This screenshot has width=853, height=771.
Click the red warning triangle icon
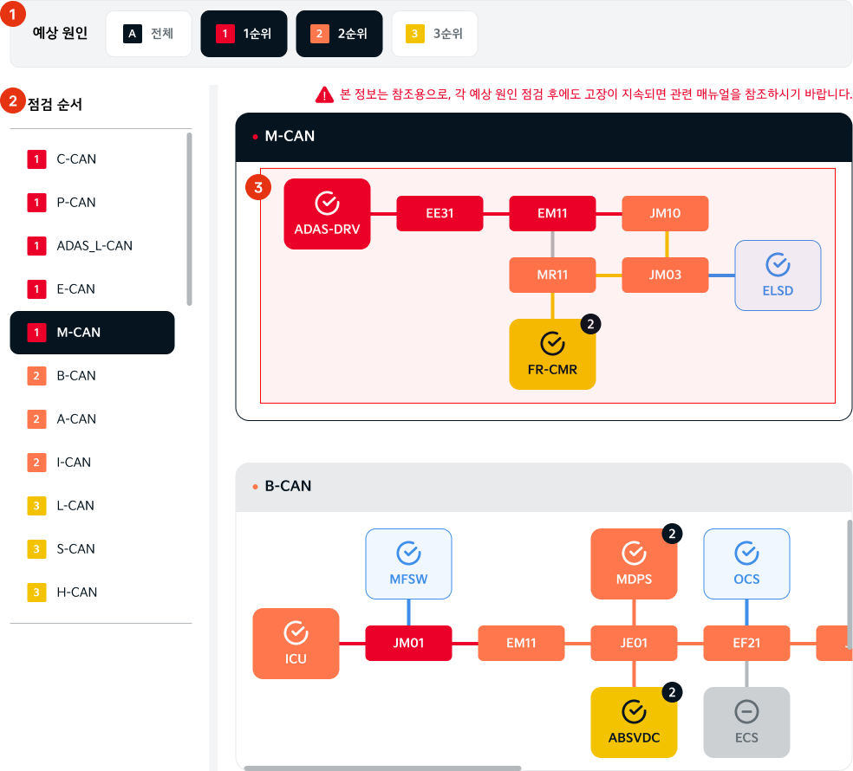324,95
